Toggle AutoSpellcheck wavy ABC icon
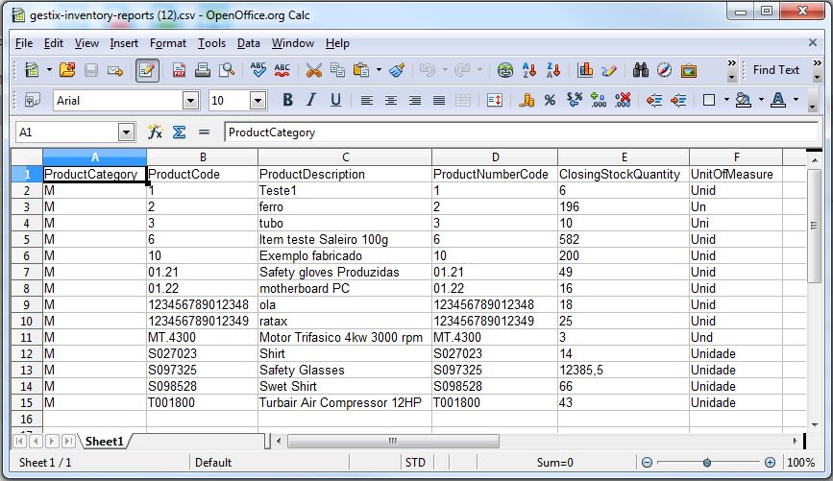833x481 pixels. pos(282,70)
